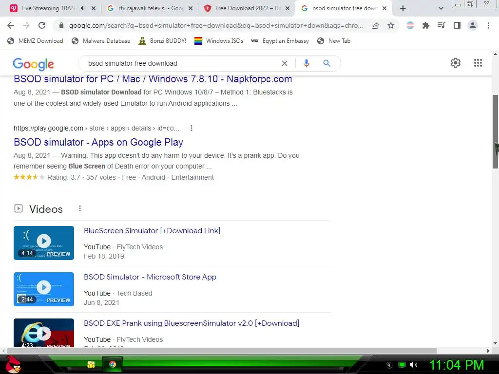This screenshot has height=374, width=499.
Task: Reload the current page
Action: 42,25
